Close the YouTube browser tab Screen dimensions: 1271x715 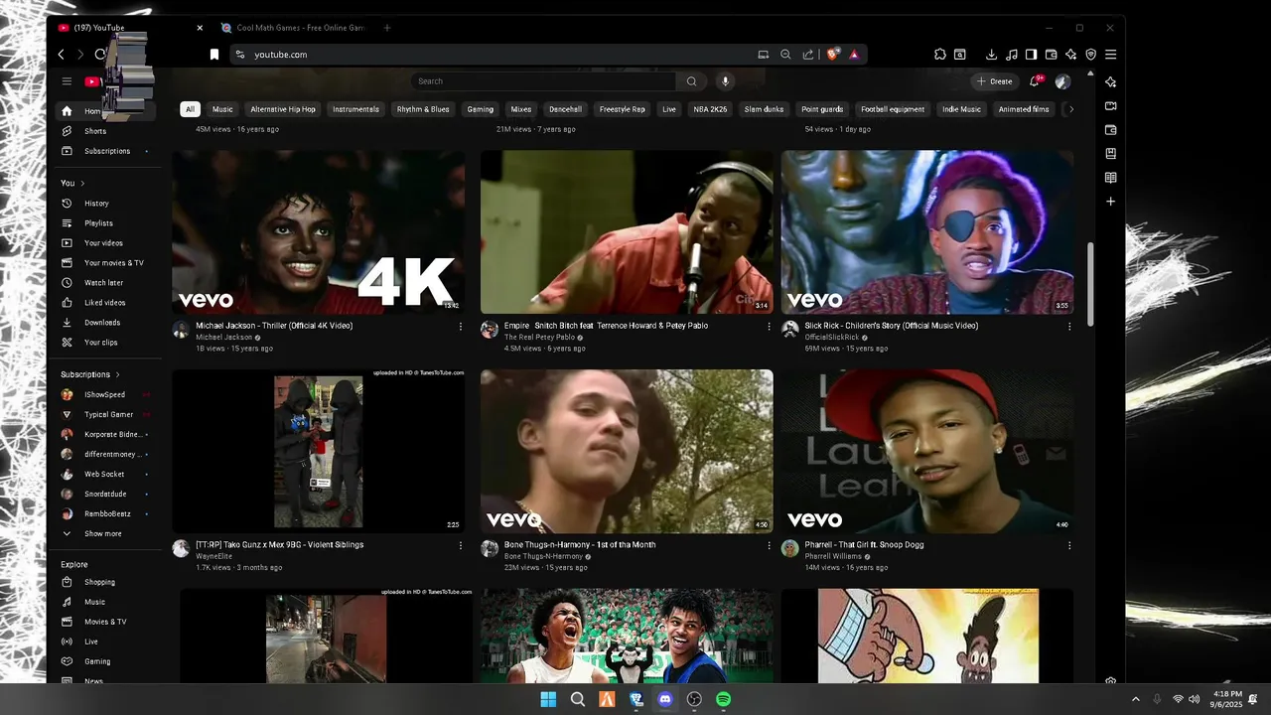tap(200, 28)
